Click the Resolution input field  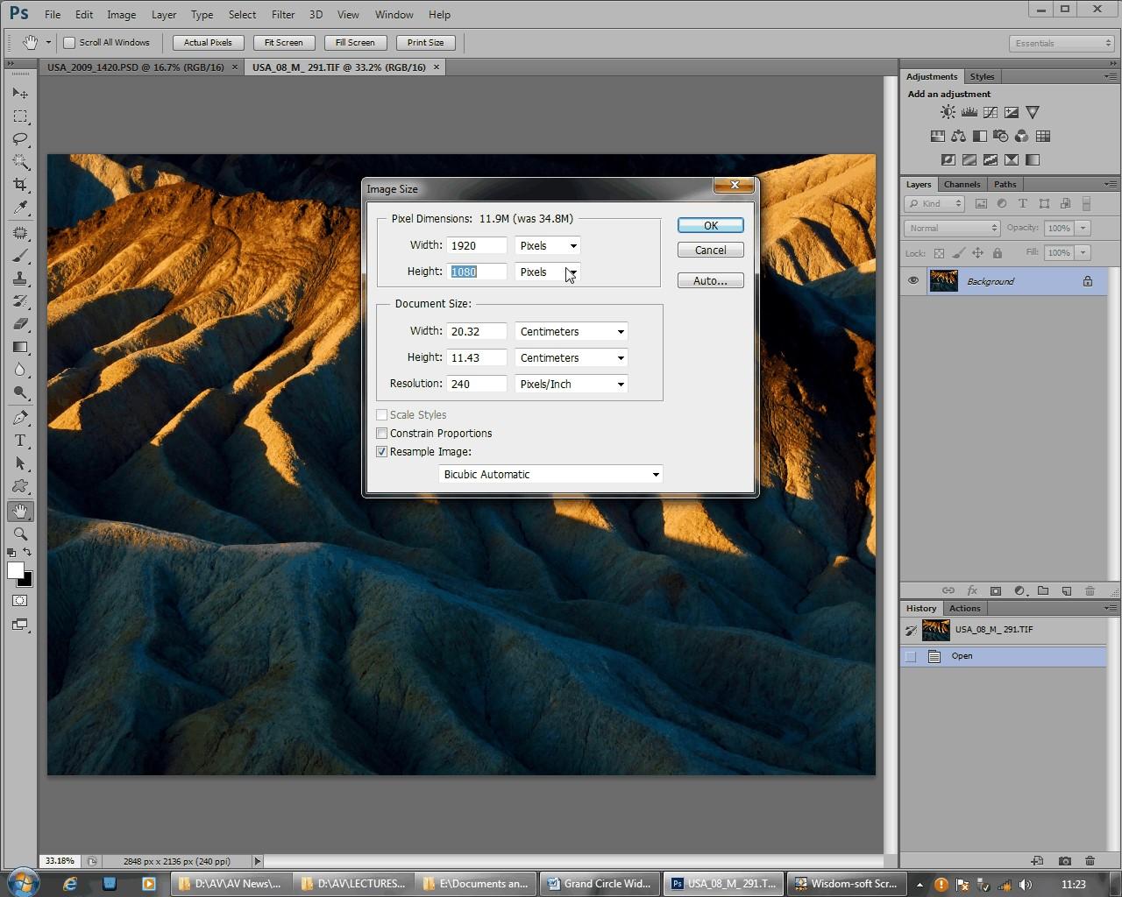[x=476, y=385]
